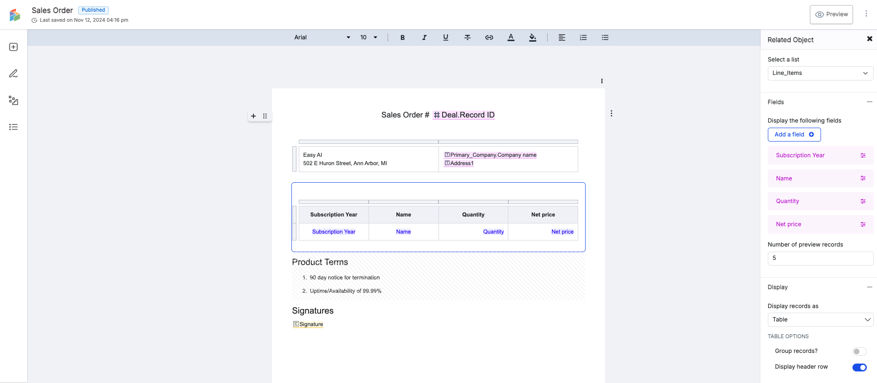Toggle bold formatting in the toolbar

pyautogui.click(x=402, y=37)
